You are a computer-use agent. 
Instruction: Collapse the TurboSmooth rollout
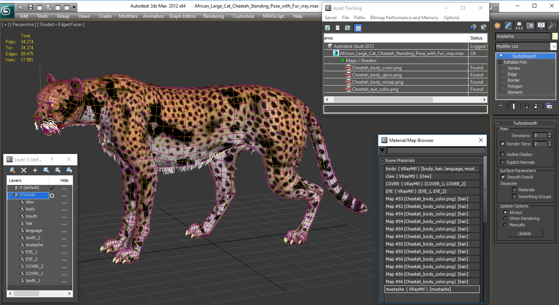tap(498, 123)
